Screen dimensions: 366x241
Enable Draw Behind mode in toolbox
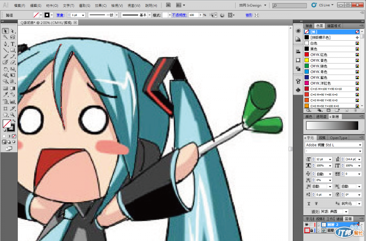(x=9, y=142)
